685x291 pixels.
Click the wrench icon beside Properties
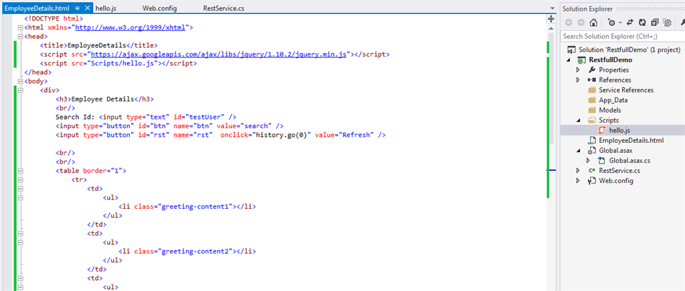(x=592, y=69)
